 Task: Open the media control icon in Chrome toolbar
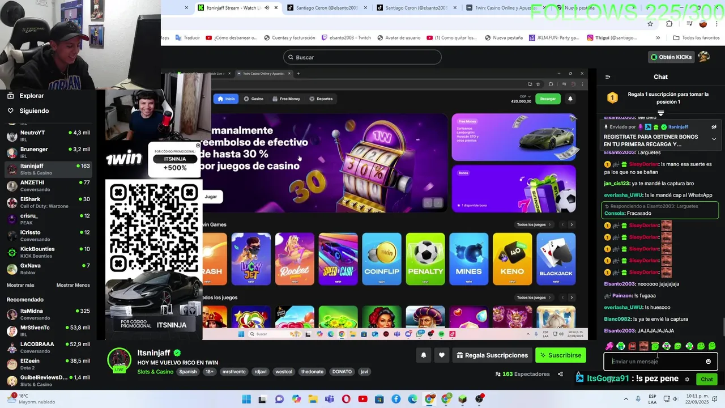click(x=689, y=24)
